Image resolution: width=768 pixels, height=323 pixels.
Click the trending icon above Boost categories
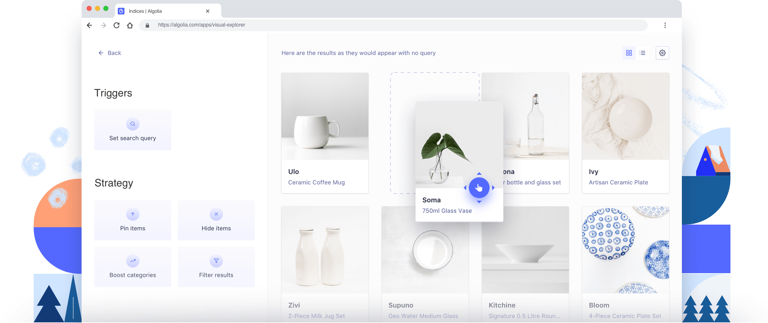[x=133, y=261]
